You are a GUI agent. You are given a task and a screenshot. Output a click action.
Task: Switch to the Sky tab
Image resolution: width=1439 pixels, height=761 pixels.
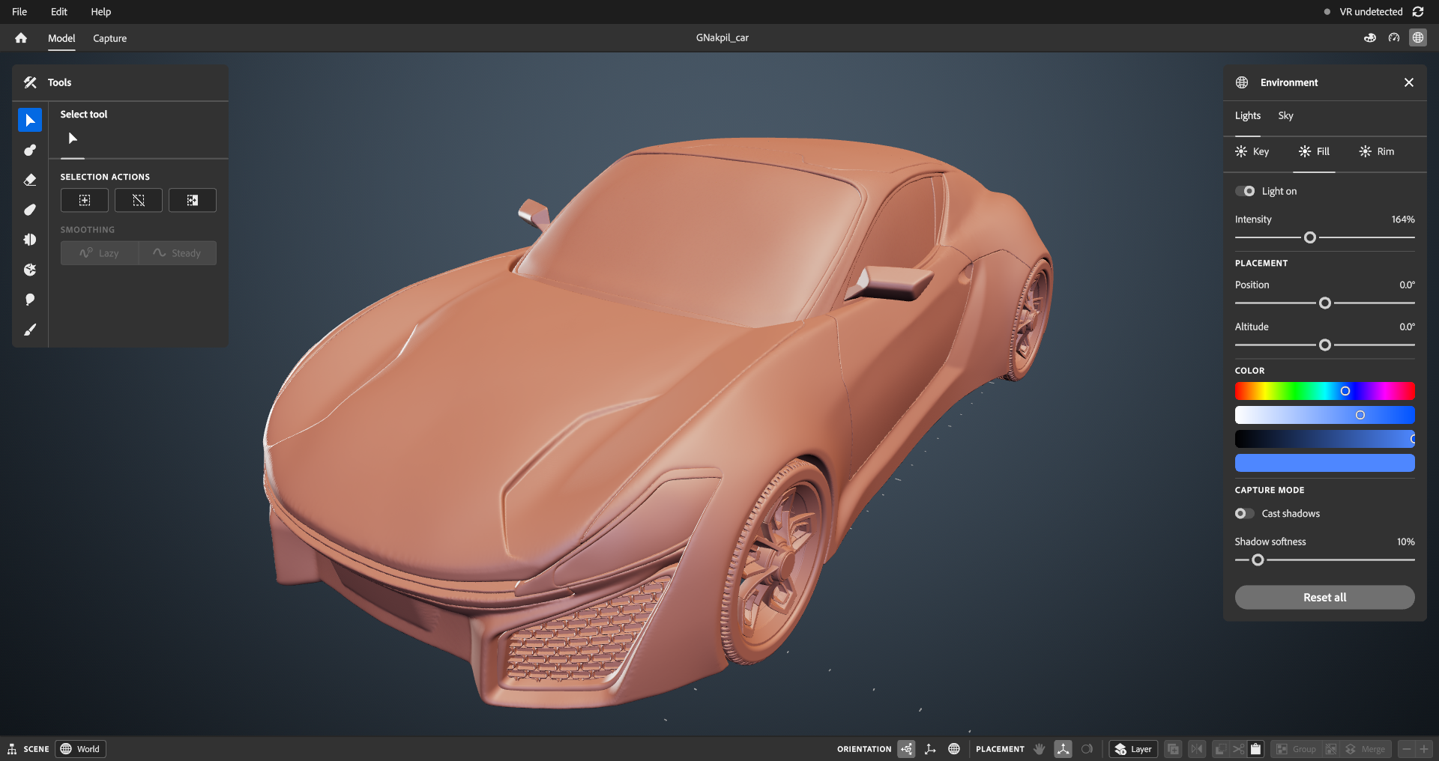click(1285, 115)
